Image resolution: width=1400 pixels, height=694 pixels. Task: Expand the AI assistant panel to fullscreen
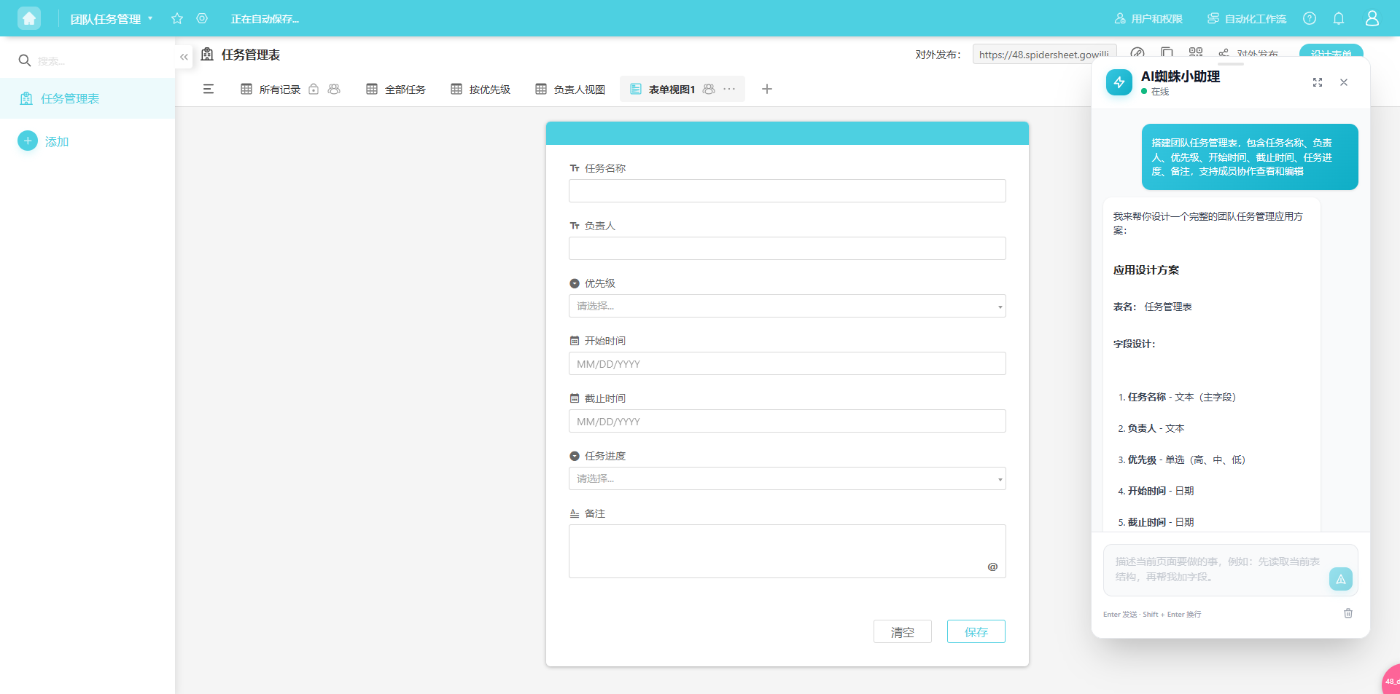[1318, 82]
